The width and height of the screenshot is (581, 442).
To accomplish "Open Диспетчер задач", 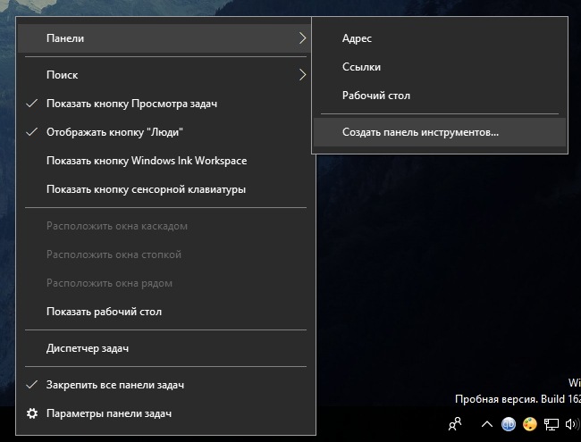I will 166,348.
